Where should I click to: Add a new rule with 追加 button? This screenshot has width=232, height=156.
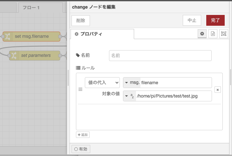pyautogui.click(x=83, y=135)
